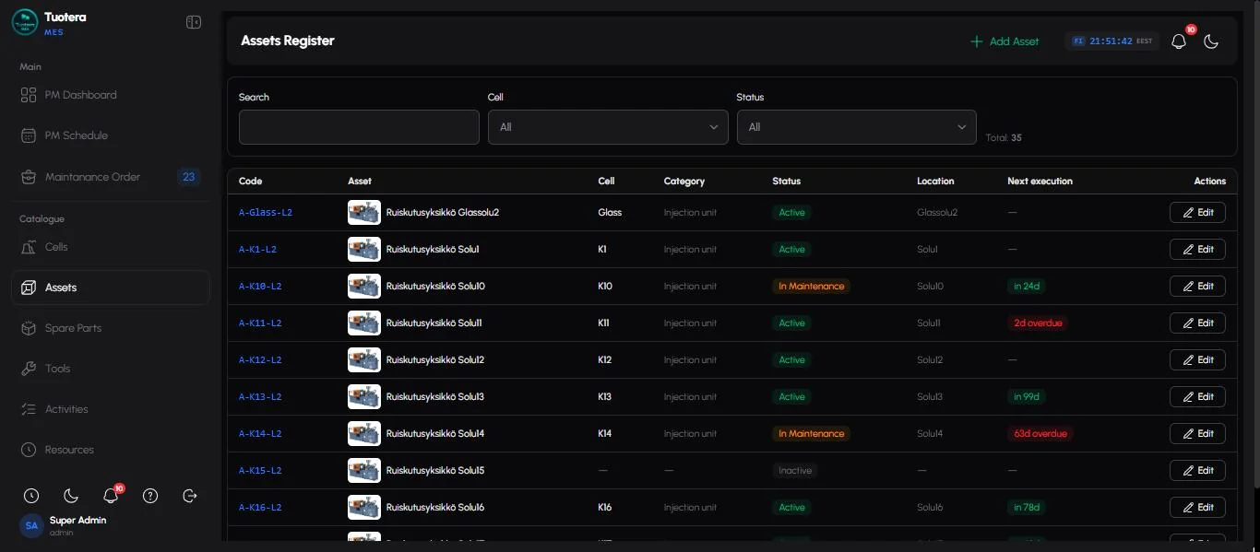Viewport: 1260px width, 552px height.
Task: Open asset code A-Glass-L2 link
Action: 266,213
